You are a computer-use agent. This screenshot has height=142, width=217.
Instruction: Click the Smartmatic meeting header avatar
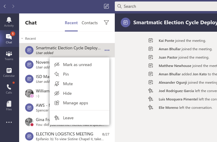pyautogui.click(x=125, y=22)
